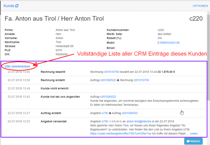Select the Angebot versendet entry label
This screenshot has height=145, width=210.
54,121
